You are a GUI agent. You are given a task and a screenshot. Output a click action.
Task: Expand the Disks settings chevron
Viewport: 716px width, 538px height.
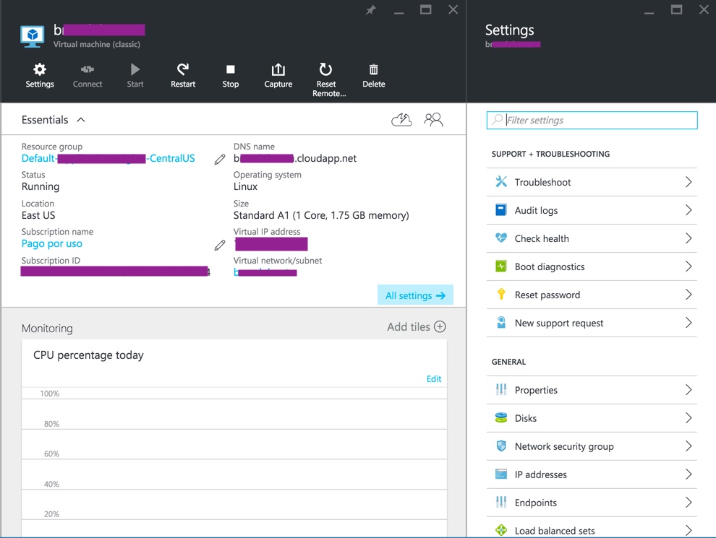688,418
